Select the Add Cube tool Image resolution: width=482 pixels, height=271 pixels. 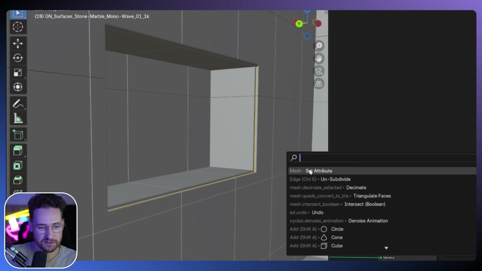coord(18,135)
